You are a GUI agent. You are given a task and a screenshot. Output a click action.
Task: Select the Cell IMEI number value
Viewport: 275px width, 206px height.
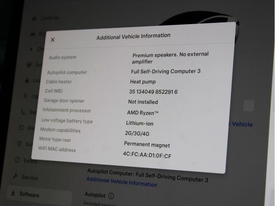(153, 92)
